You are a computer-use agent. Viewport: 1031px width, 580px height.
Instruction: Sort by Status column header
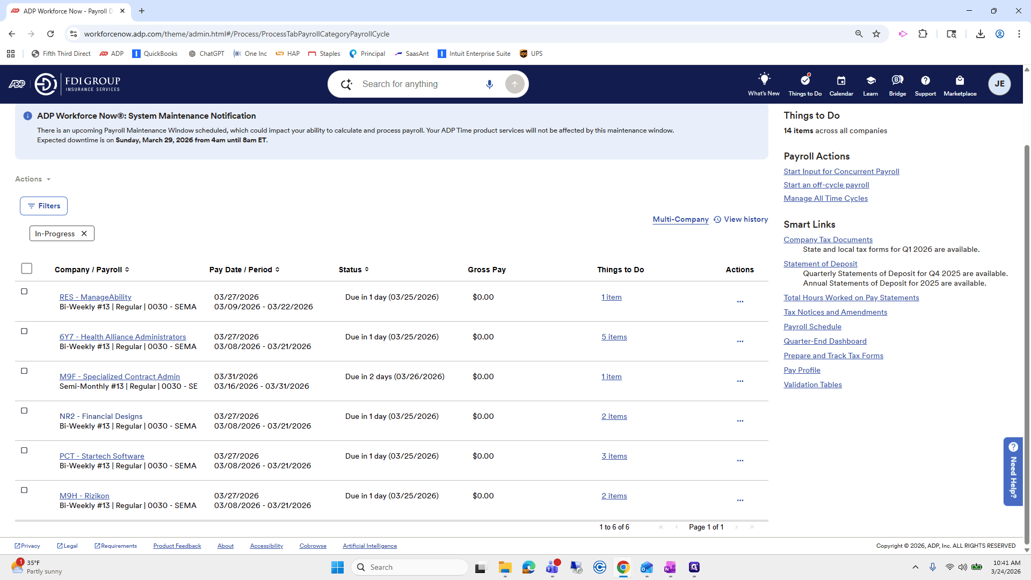pos(354,270)
